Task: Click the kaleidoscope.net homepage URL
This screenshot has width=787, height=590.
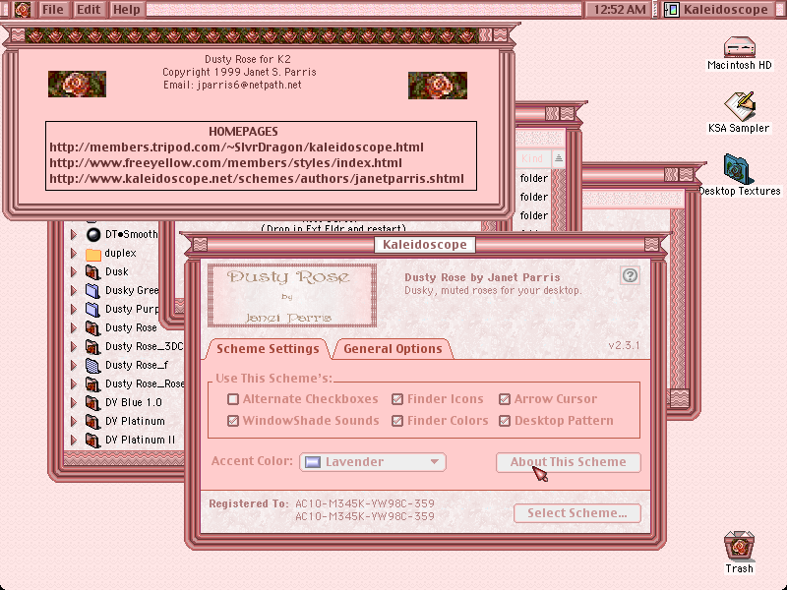Action: pos(257,179)
